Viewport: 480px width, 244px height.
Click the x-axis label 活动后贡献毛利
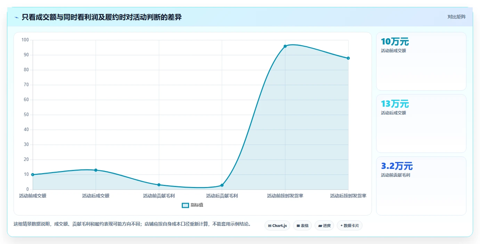coord(222,196)
